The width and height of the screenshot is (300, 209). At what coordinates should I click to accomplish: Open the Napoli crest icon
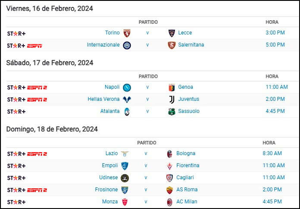pos(127,87)
